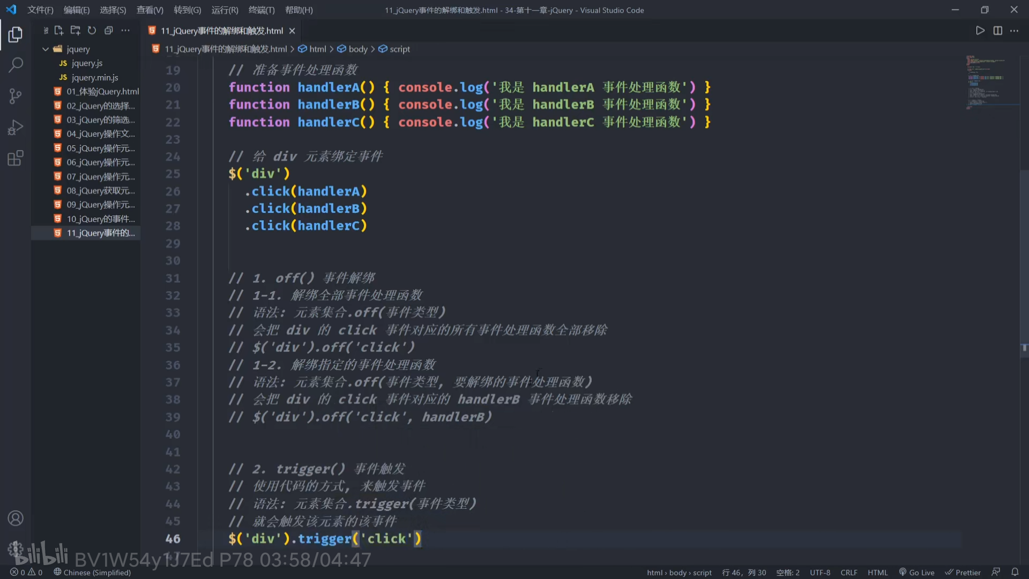
Task: Open notifications bell in status bar
Action: [x=1015, y=572]
